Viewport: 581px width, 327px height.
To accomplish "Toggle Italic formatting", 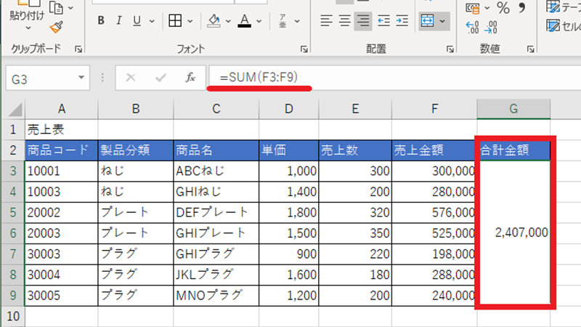I will click(118, 21).
